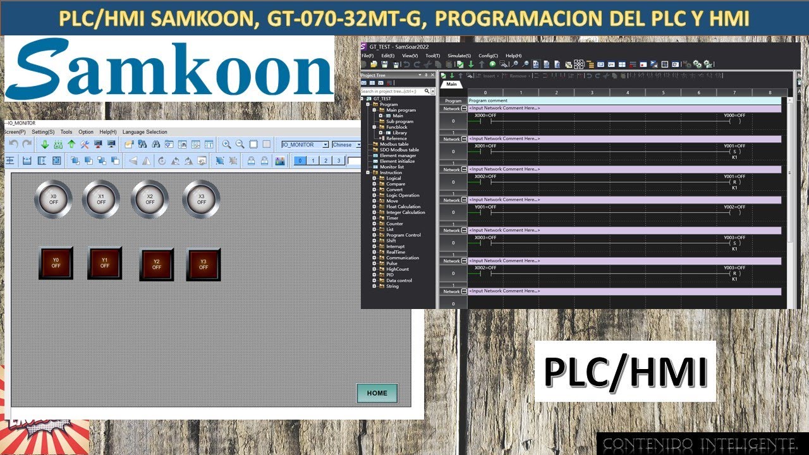This screenshot has width=809, height=455.
Task: Click the open project folder icon in SamSoar toolbar
Action: click(x=374, y=64)
